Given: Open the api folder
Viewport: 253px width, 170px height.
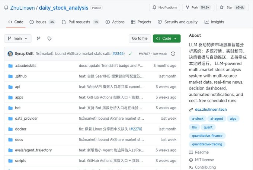Looking at the screenshot, I should 17,87.
